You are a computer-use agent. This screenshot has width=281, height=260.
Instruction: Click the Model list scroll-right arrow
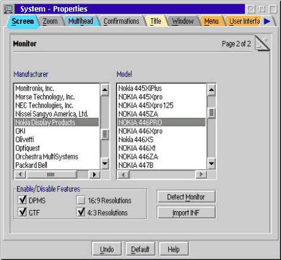point(201,174)
